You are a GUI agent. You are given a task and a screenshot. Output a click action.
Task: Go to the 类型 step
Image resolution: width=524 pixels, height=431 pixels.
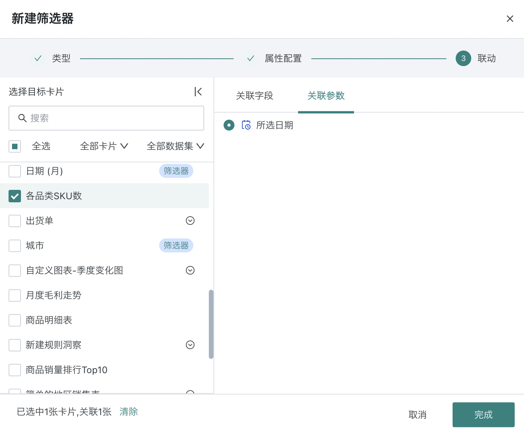pos(61,58)
